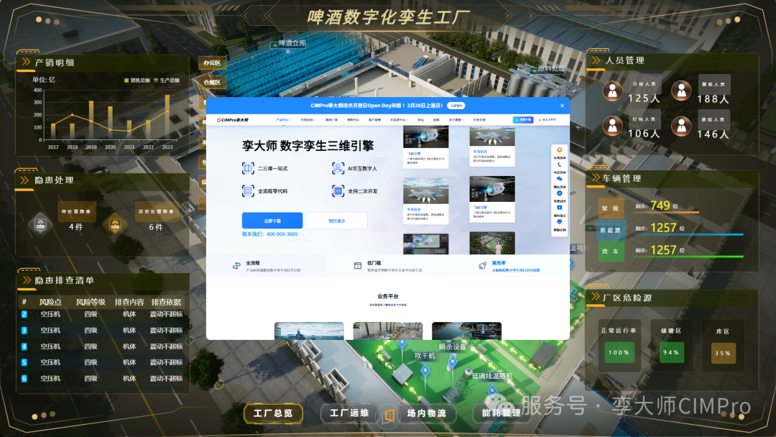Click the 打包人员 avatar icon
Viewport: 776px width, 437px height.
613,126
